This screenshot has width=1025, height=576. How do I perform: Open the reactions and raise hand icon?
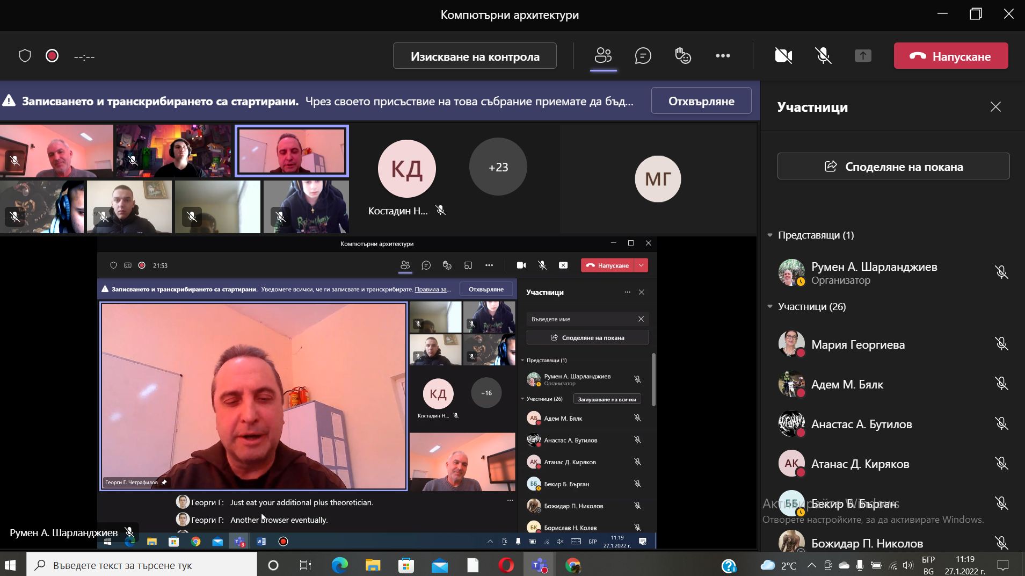682,56
